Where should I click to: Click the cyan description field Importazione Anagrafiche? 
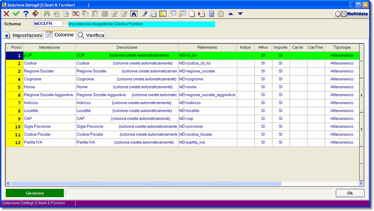point(141,24)
